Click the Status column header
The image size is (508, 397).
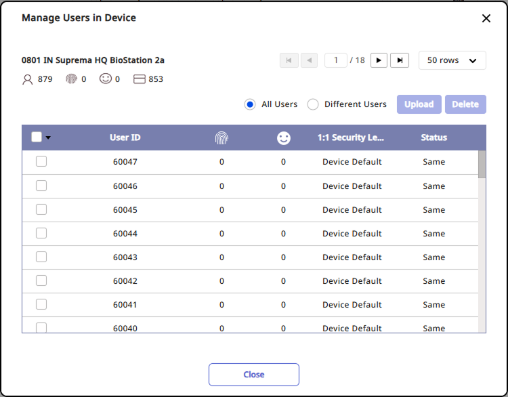(433, 138)
